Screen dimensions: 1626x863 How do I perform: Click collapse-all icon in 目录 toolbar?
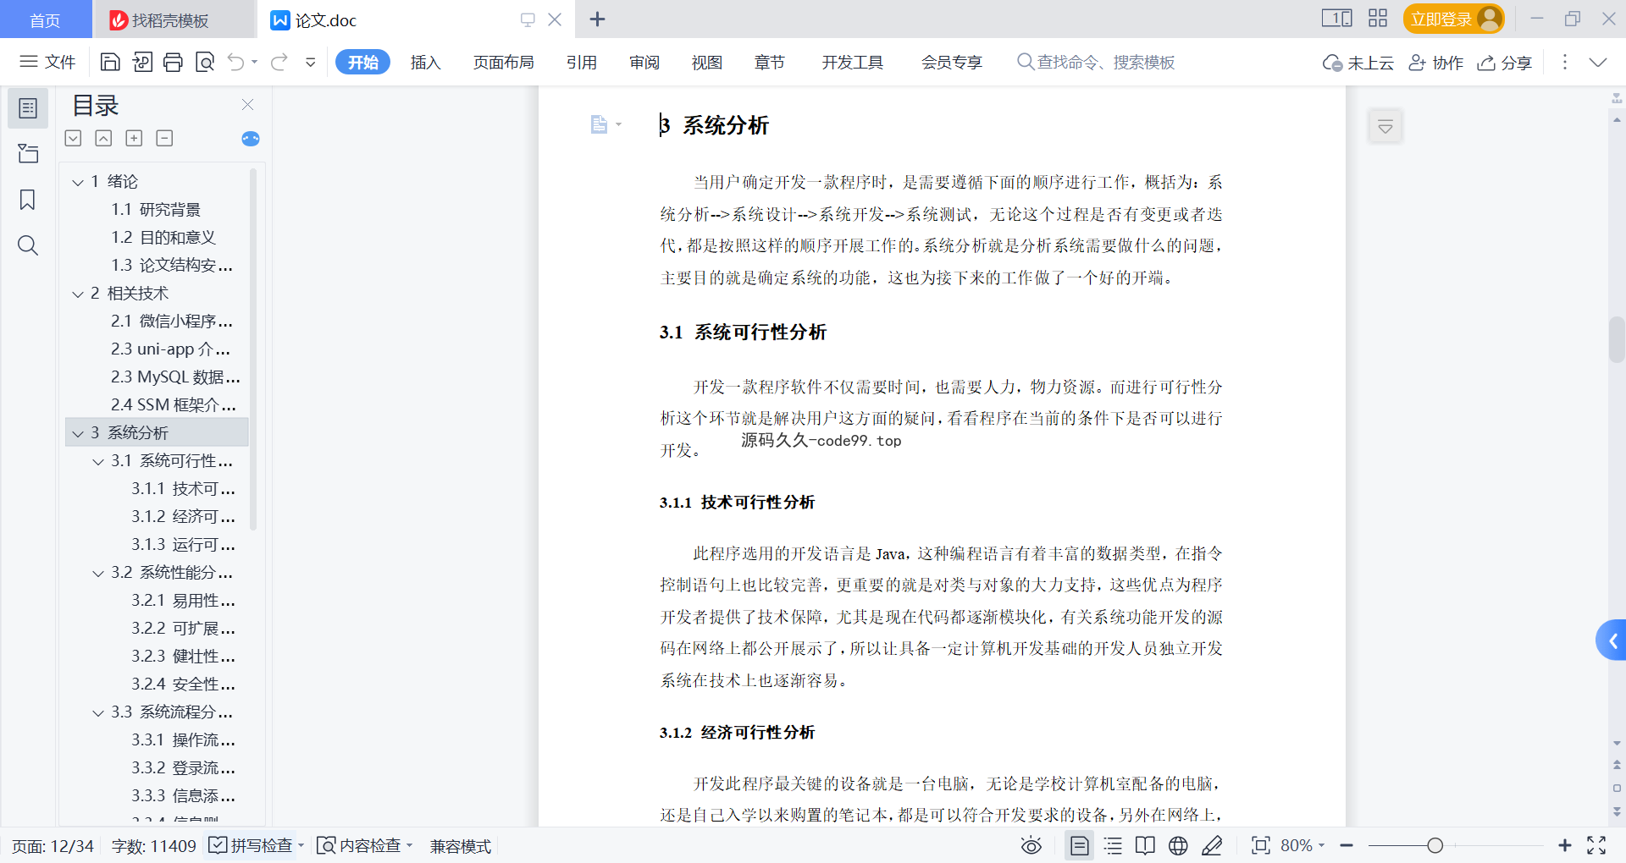click(103, 138)
